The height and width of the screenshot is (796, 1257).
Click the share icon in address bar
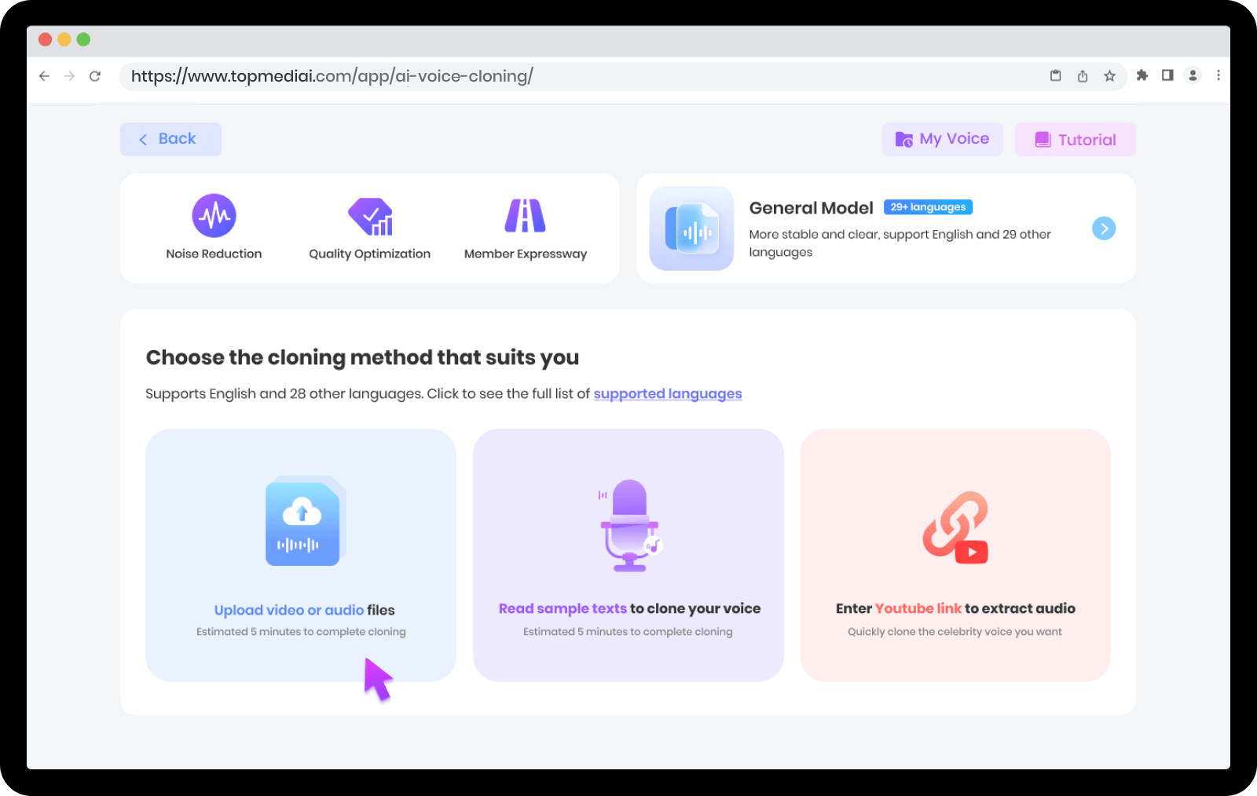(1083, 76)
